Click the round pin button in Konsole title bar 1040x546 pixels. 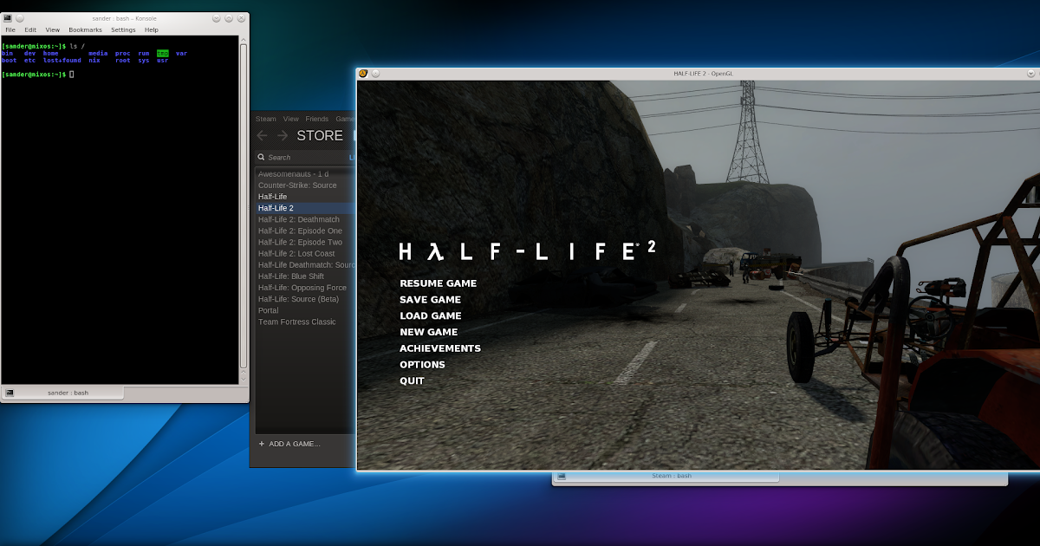[x=20, y=18]
